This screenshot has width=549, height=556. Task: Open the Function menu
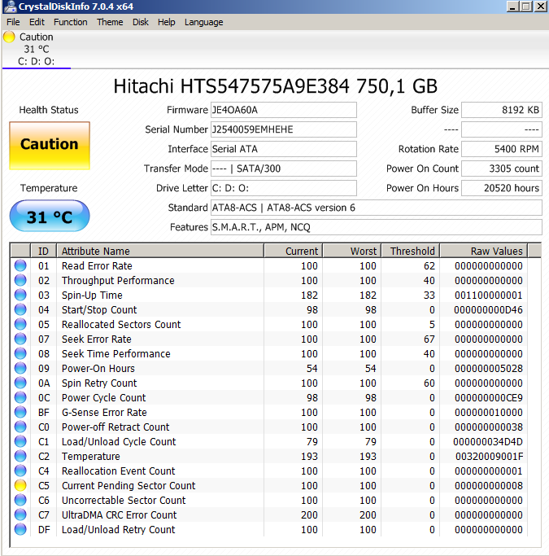pos(71,22)
